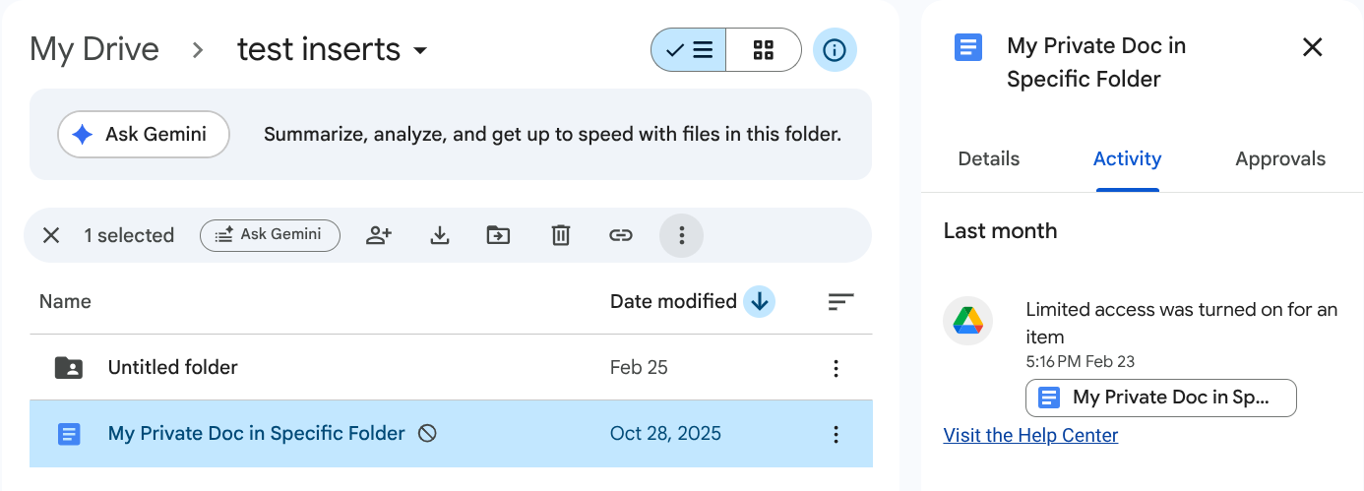Click the Ask Gemini banner button
The width and height of the screenshot is (1364, 491).
tap(144, 135)
